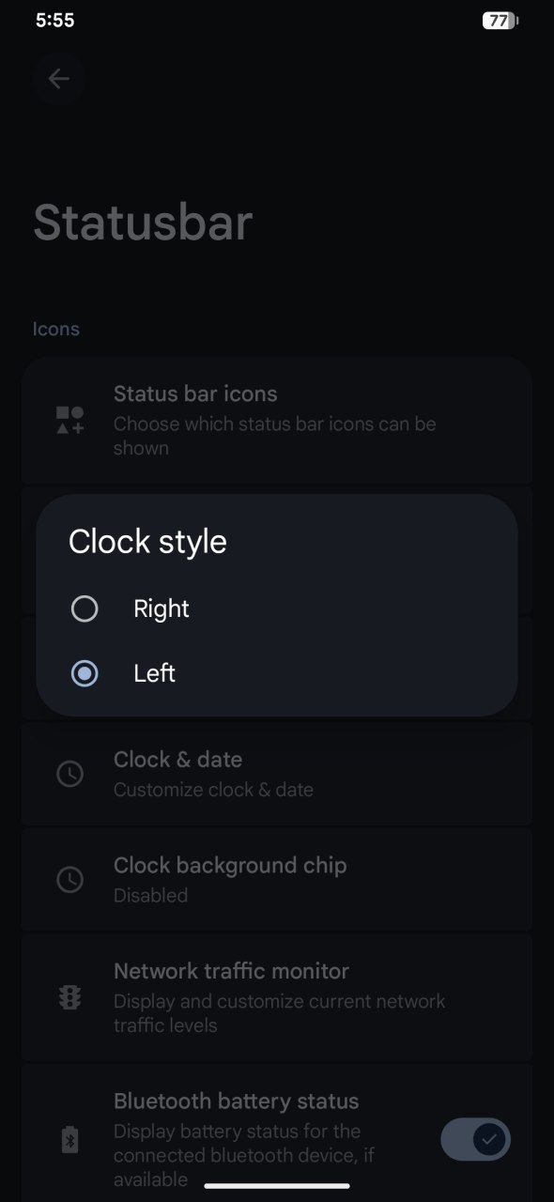This screenshot has height=1202, width=554.
Task: Click the traffic light Network traffic icon
Action: click(x=70, y=997)
